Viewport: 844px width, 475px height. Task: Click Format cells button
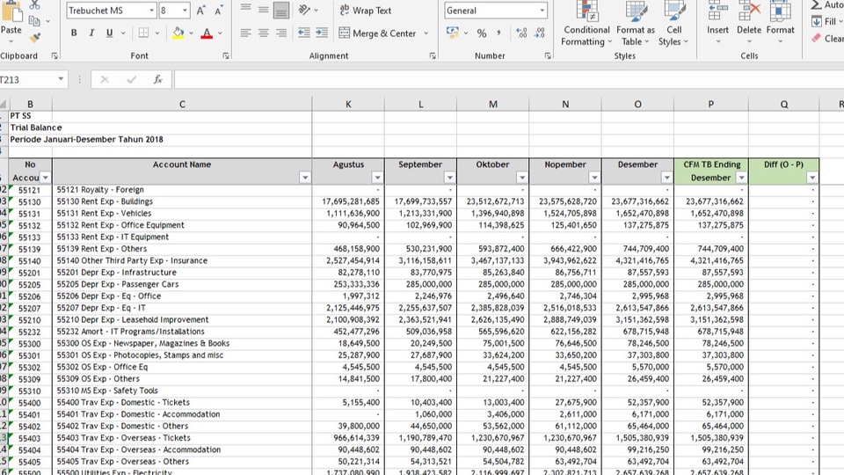780,24
